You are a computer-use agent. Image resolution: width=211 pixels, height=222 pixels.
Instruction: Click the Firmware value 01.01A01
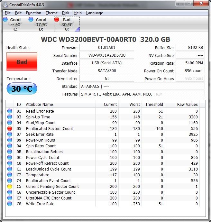click(107, 48)
